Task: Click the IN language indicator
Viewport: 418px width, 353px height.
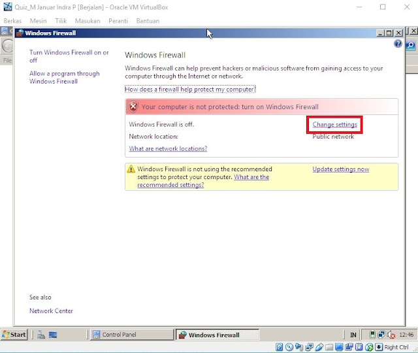Action: click(353, 335)
